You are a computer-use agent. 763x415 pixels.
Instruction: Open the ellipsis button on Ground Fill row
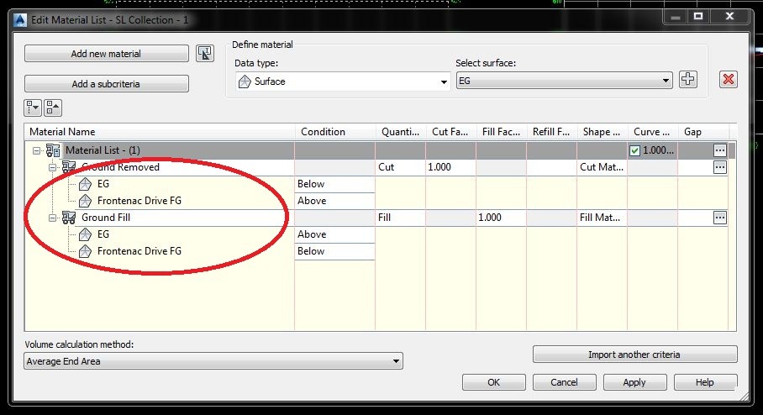point(719,218)
